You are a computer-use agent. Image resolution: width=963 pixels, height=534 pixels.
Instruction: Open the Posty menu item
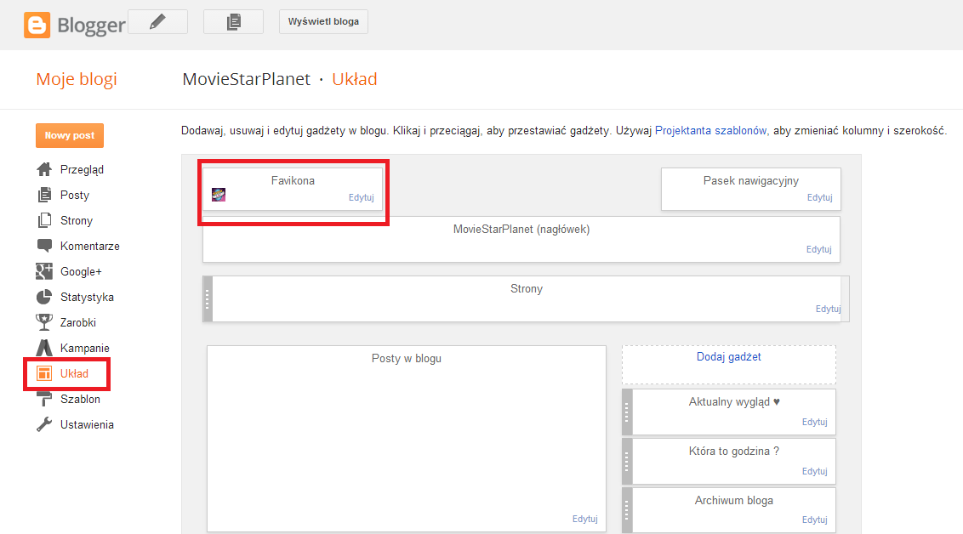[74, 196]
